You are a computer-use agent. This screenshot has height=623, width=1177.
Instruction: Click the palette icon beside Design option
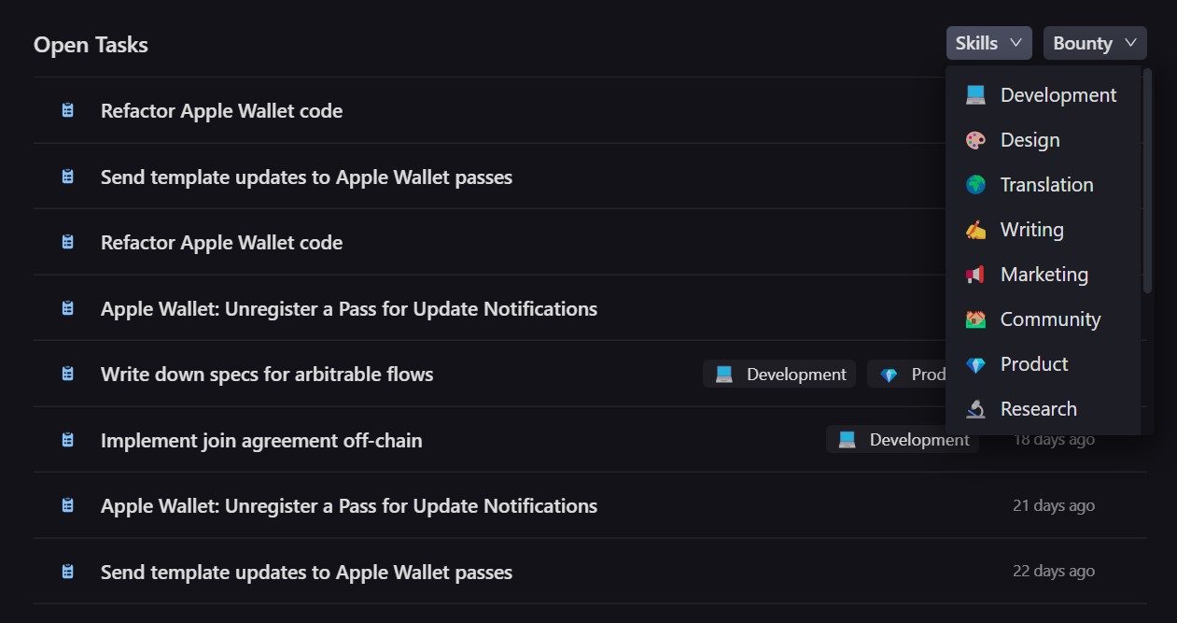point(975,140)
